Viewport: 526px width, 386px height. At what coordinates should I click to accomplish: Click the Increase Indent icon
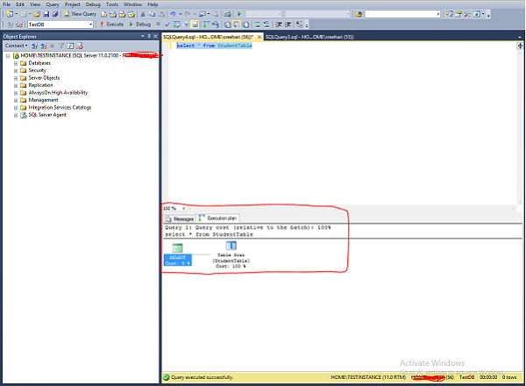pyautogui.click(x=288, y=25)
